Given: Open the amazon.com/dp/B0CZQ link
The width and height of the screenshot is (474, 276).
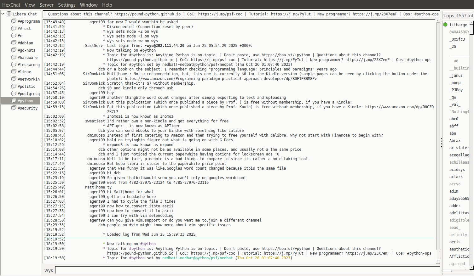Looking at the screenshot, I should point(400,107).
